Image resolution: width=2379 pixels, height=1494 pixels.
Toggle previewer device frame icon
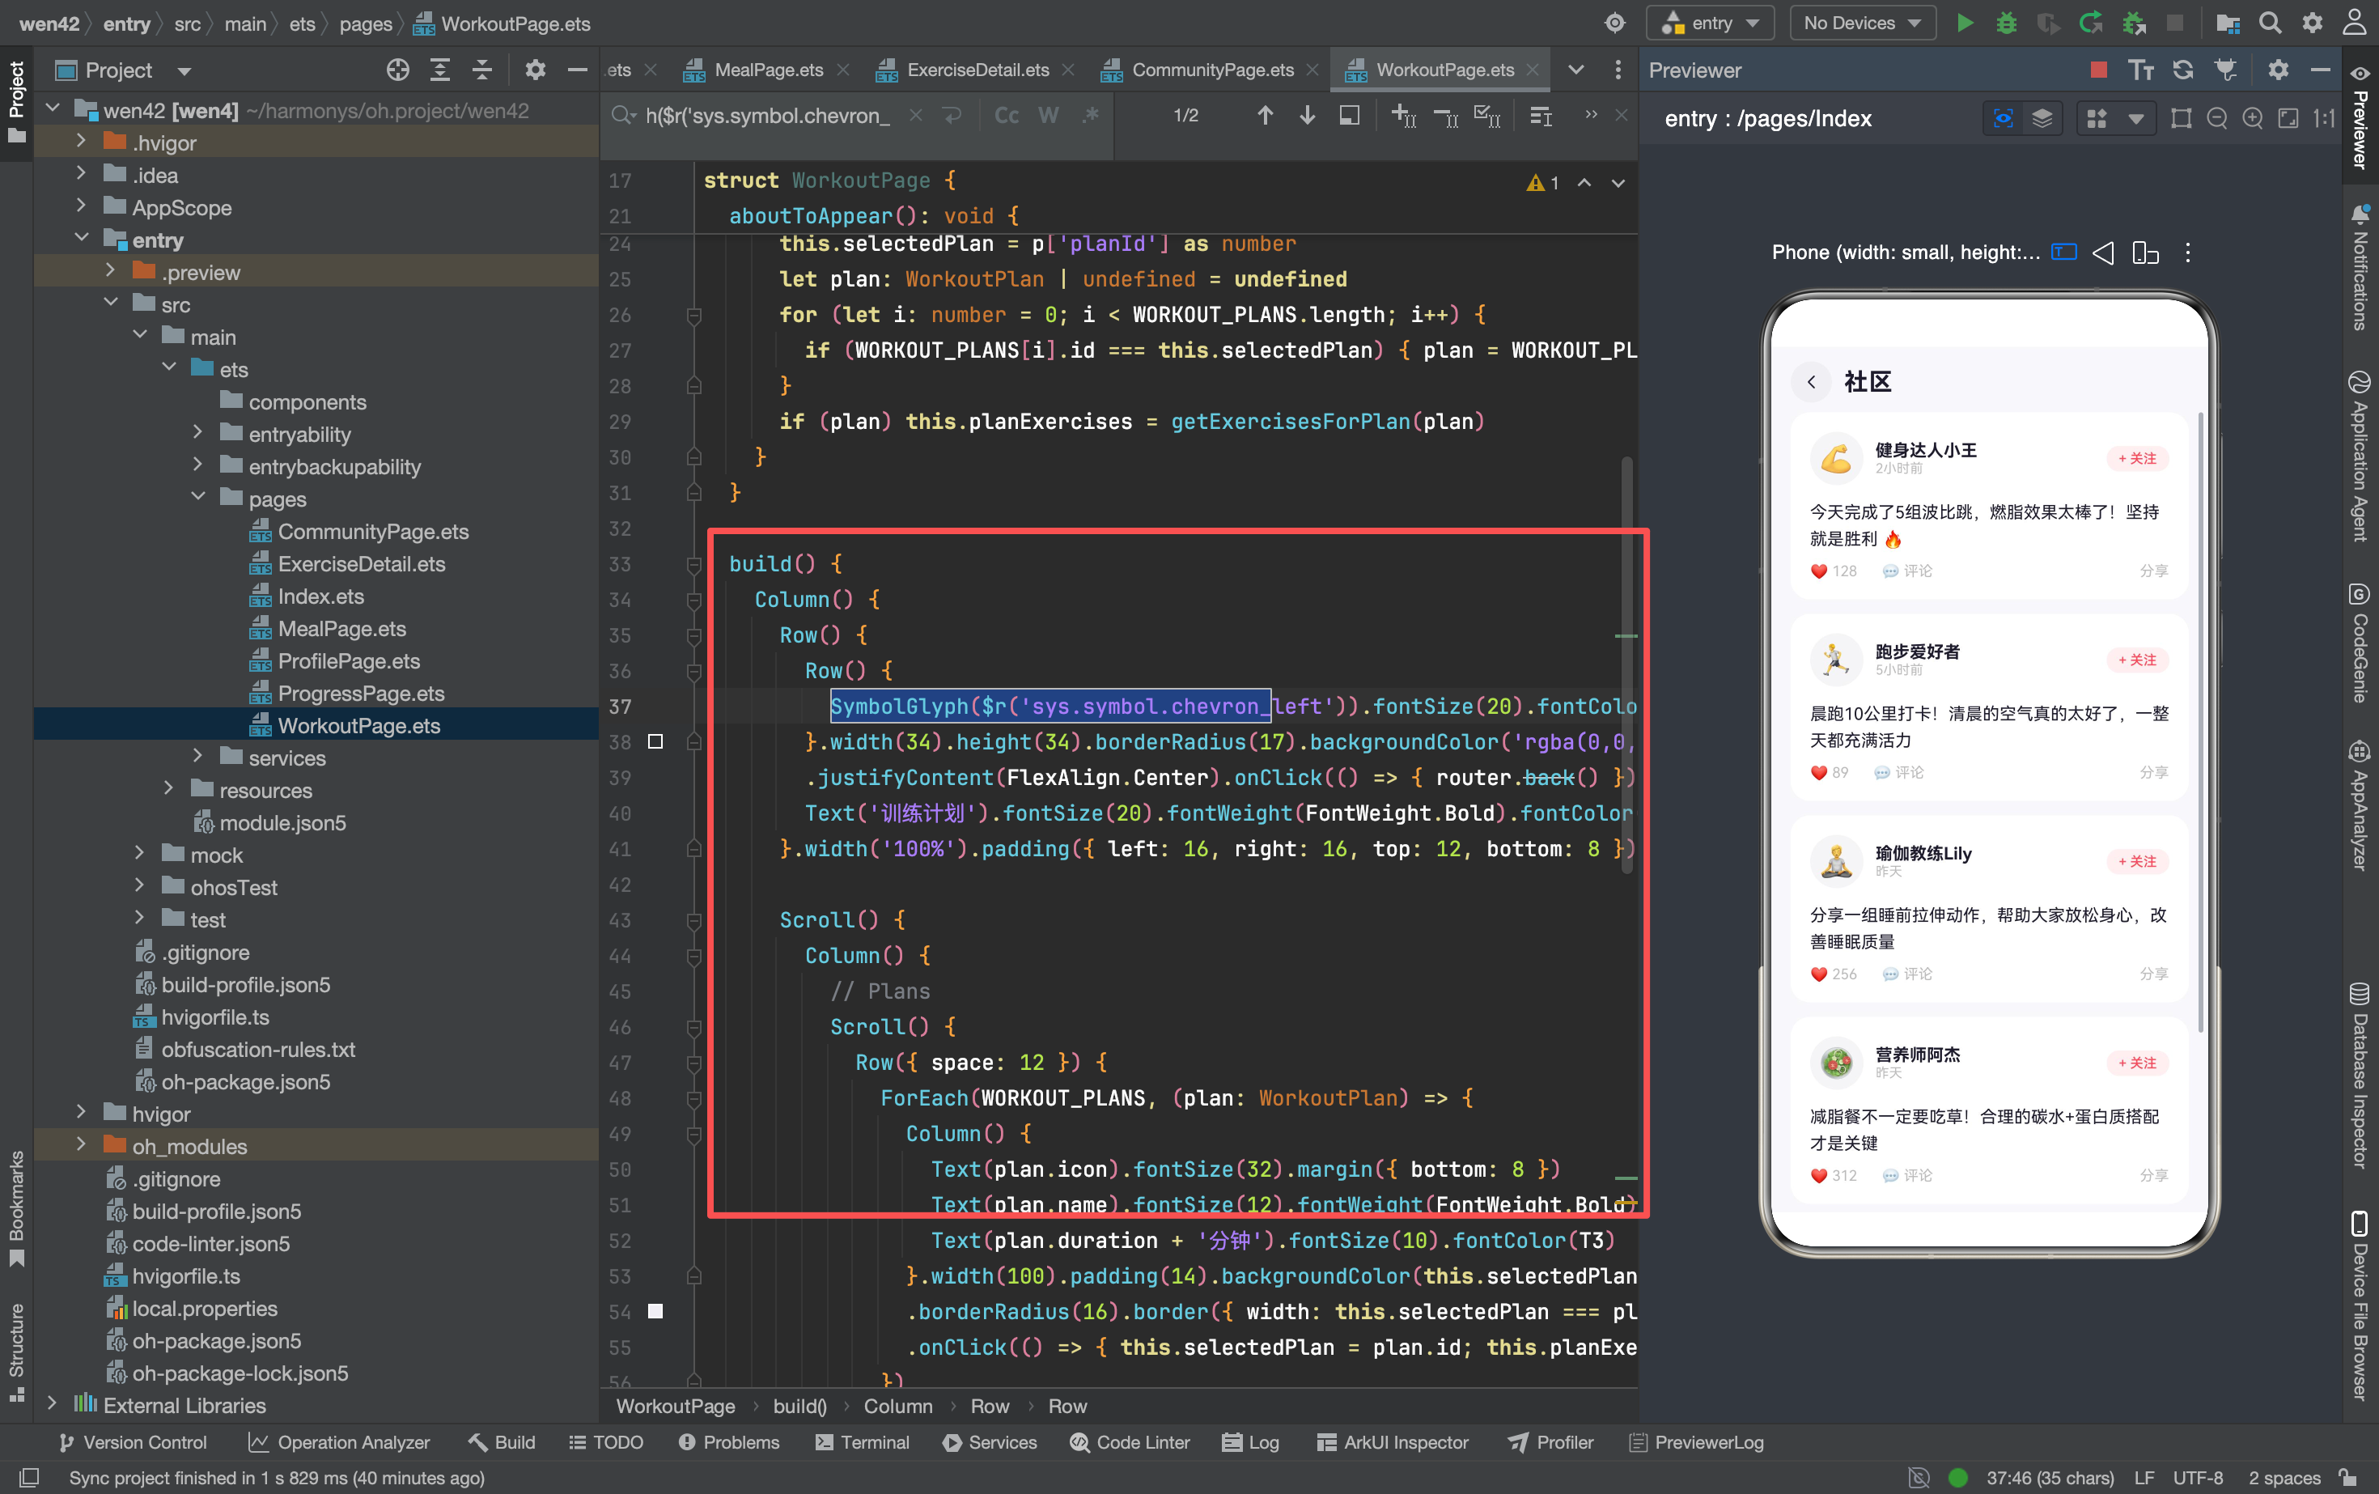[x=2181, y=119]
